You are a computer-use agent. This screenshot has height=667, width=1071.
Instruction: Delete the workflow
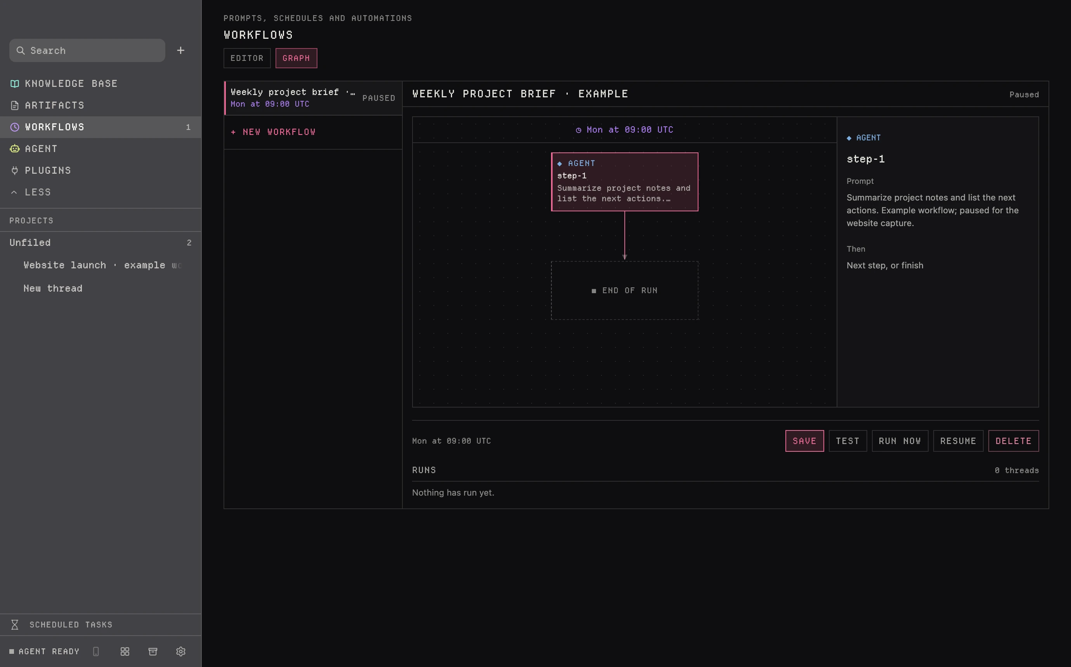(x=1013, y=441)
